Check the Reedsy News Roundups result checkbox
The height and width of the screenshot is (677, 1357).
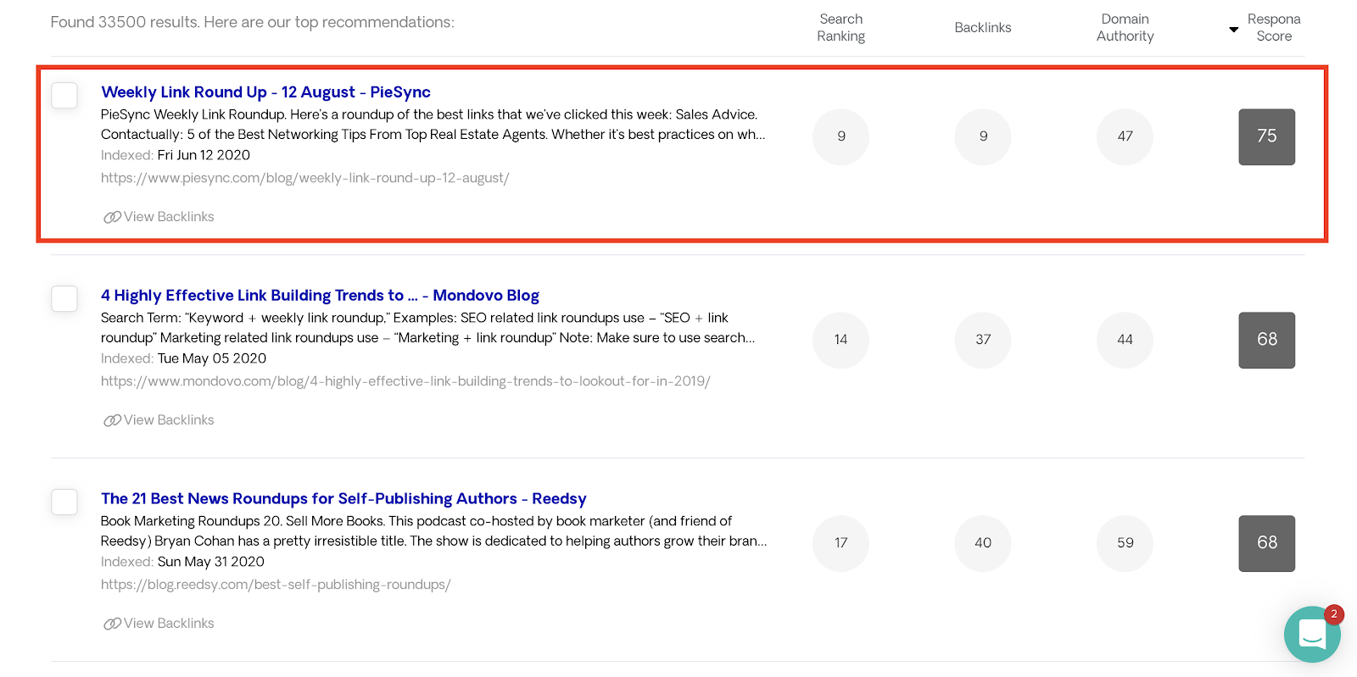pos(64,502)
